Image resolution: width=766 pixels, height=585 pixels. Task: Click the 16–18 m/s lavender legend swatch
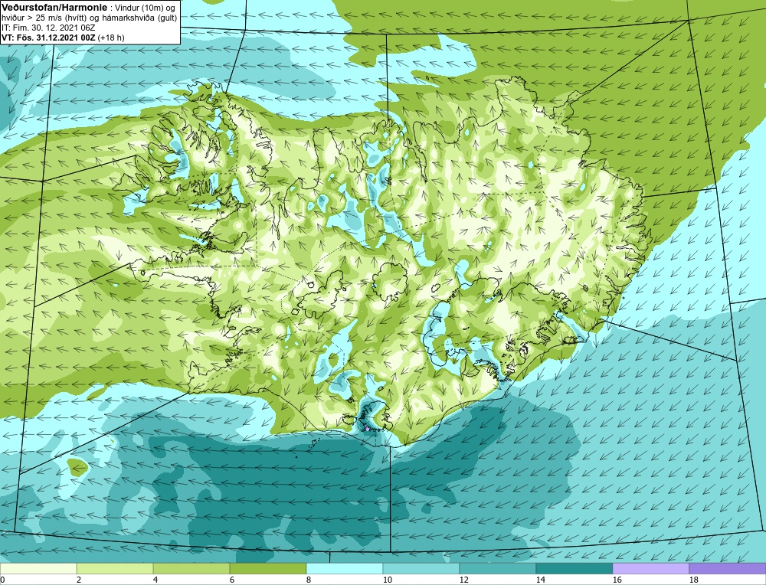tap(650, 569)
